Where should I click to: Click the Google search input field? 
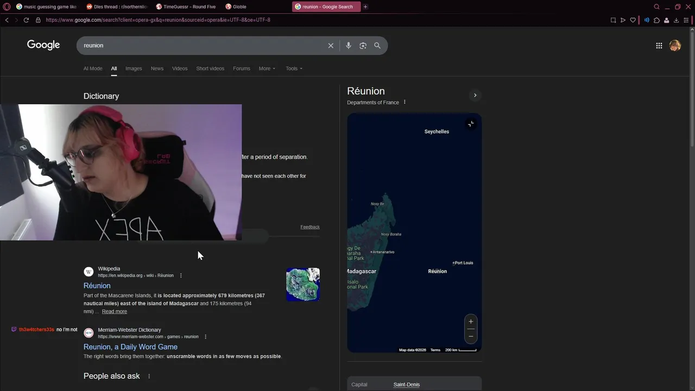[204, 46]
